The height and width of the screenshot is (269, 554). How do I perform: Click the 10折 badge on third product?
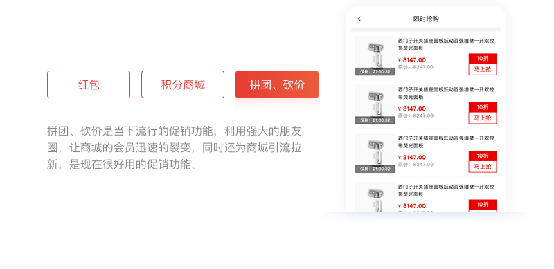point(483,156)
